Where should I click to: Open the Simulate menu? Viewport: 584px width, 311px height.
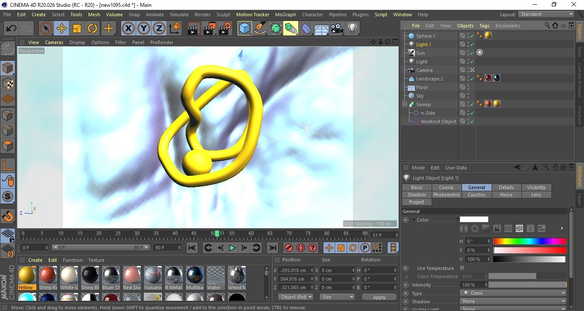(x=179, y=15)
